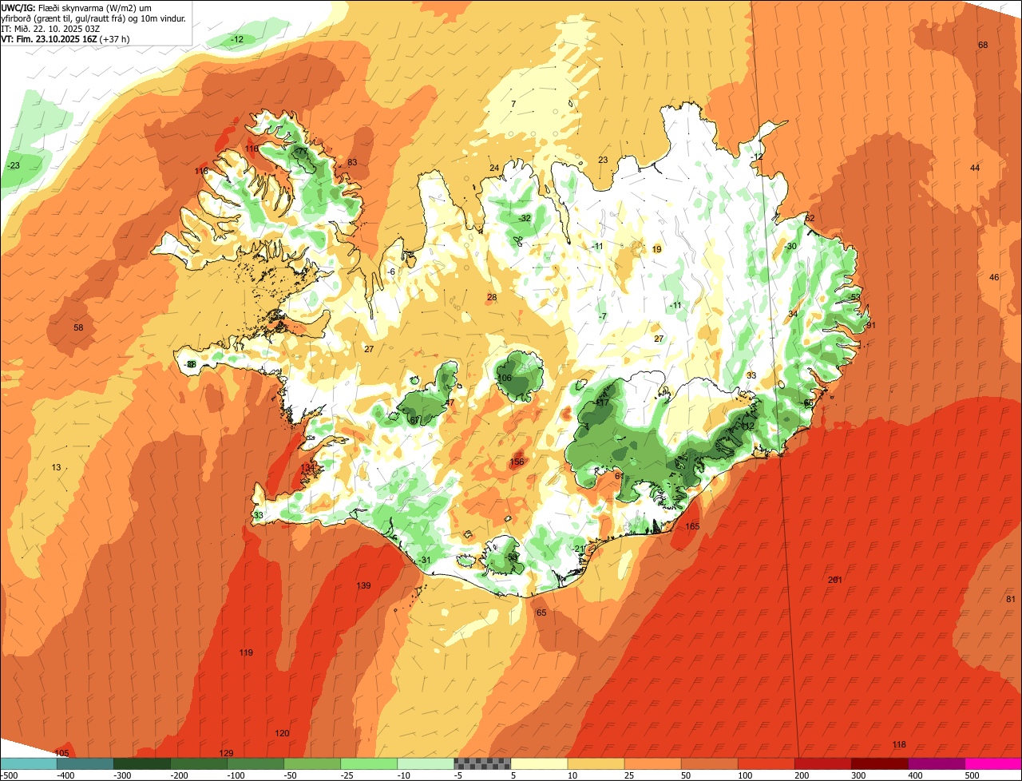1022x781 pixels.
Task: Select the map value -6
Action: (x=391, y=272)
